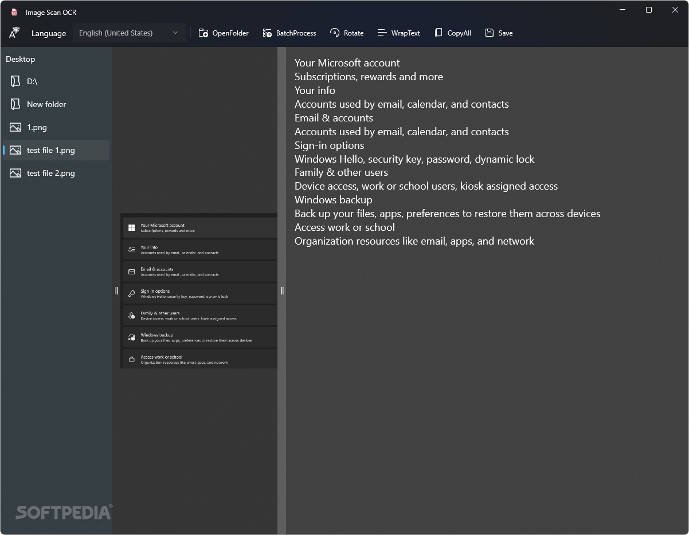The height and width of the screenshot is (535, 689).
Task: Open the English (United States) language dropdown
Action: [129, 33]
